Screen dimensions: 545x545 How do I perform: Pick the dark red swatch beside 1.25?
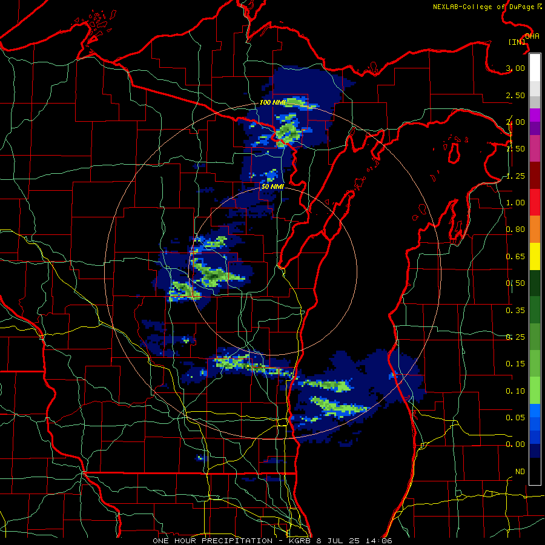point(535,176)
